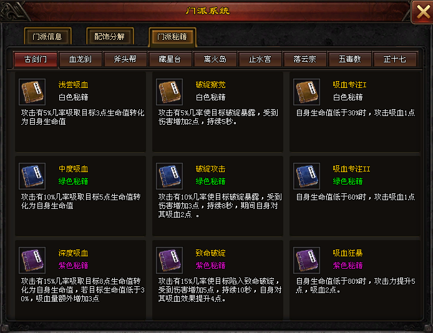
Task: Switch to the 门派信息 tab
Action: [x=47, y=36]
